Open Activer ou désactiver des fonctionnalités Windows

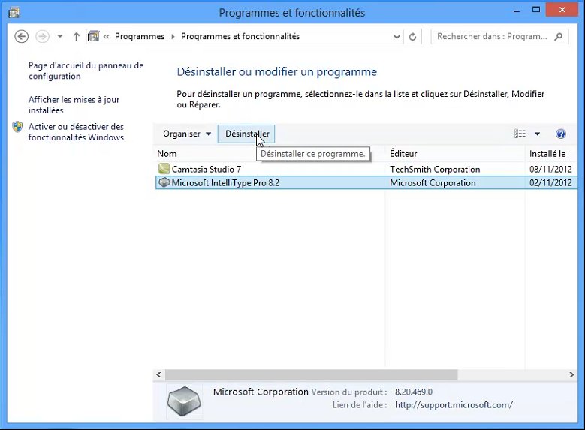pos(76,131)
